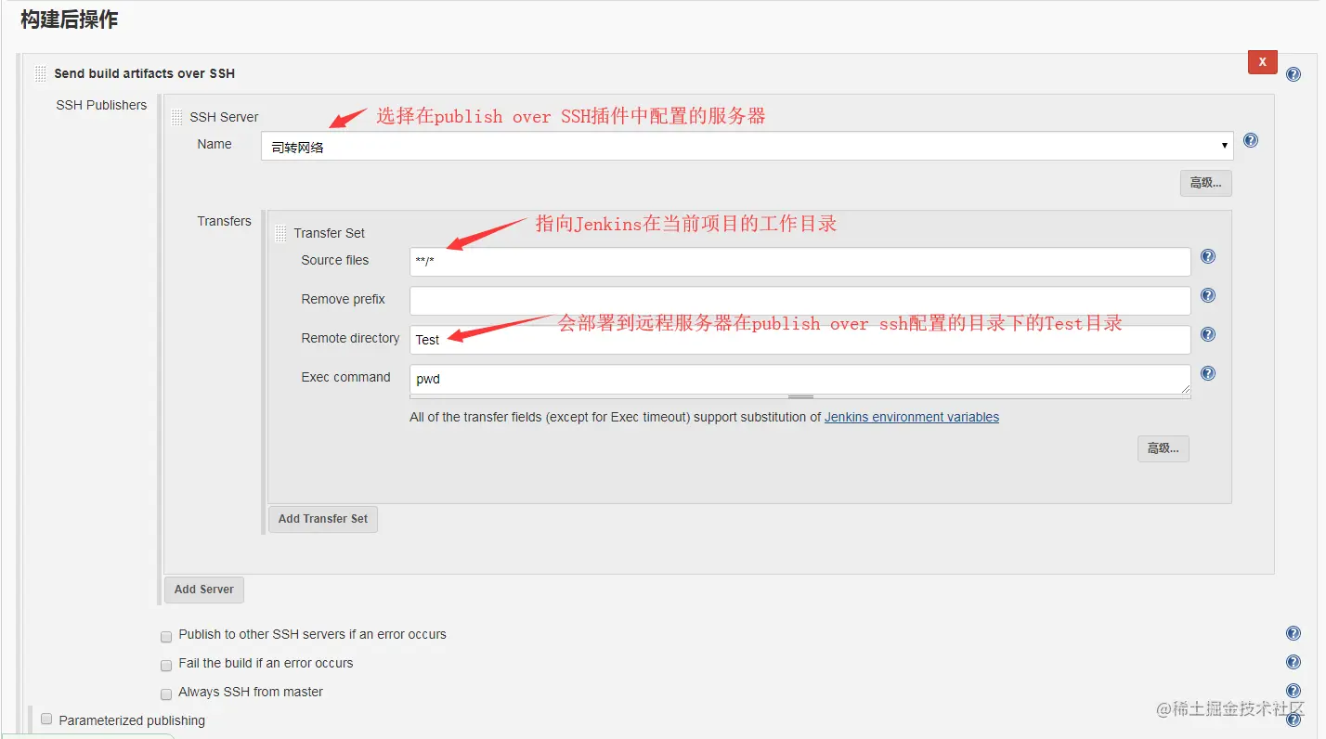Open help for Remove prefix field
This screenshot has height=739, width=1326.
coord(1208,296)
